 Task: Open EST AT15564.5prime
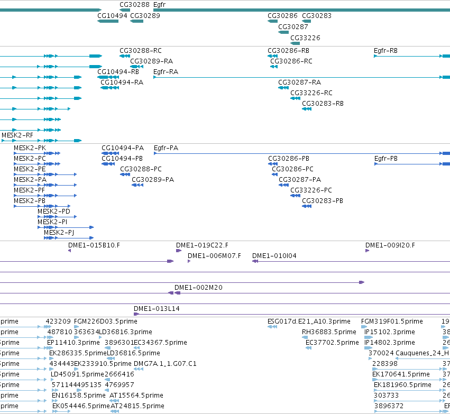click(136, 395)
